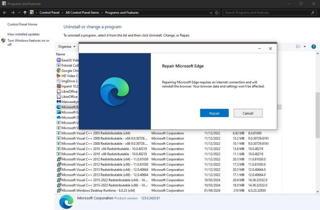Click the Back navigation arrow
The width and height of the screenshot is (320, 210).
[5, 13]
